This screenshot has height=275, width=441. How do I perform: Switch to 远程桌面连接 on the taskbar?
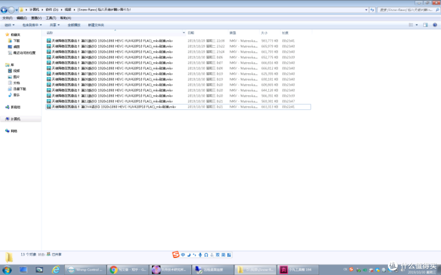(213, 270)
